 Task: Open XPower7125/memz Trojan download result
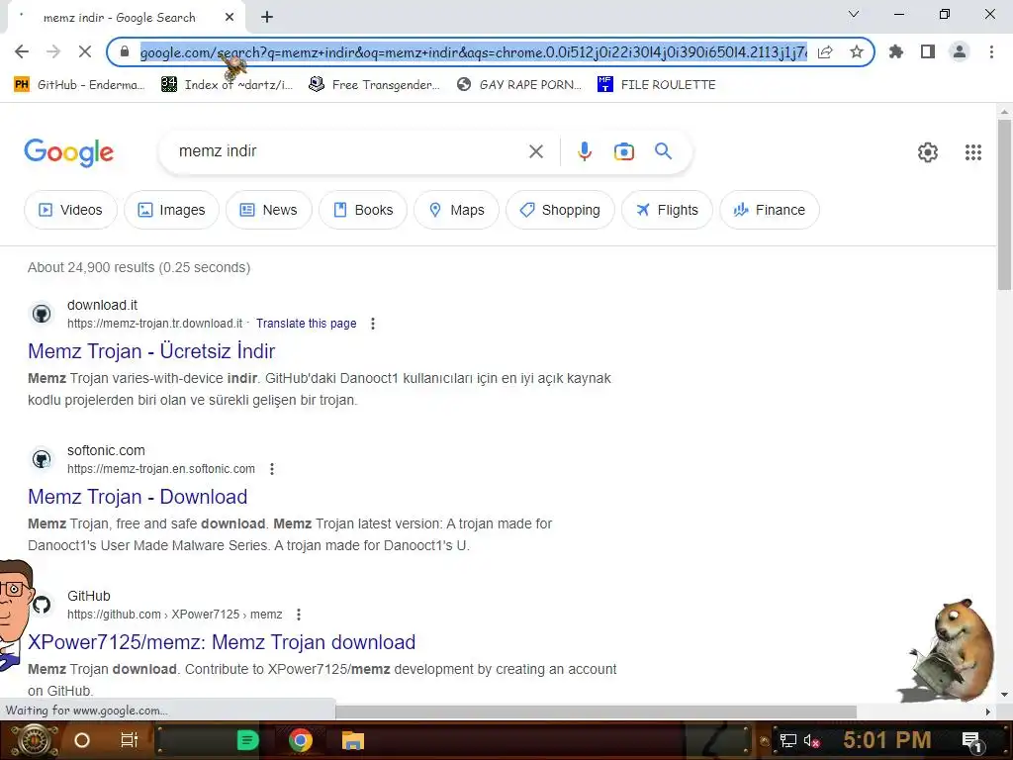click(x=222, y=641)
